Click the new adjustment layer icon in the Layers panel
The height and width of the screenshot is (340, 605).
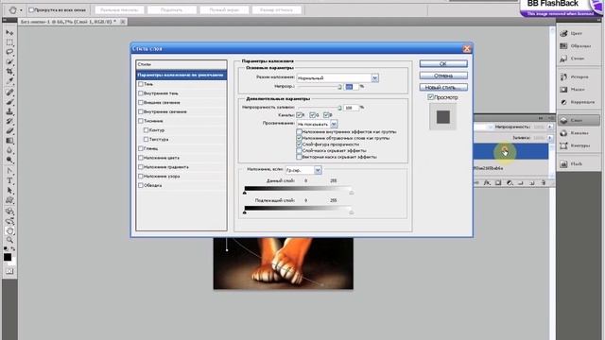(x=510, y=182)
